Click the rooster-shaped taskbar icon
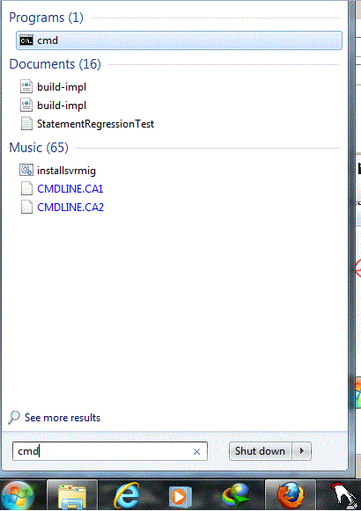 [x=343, y=496]
